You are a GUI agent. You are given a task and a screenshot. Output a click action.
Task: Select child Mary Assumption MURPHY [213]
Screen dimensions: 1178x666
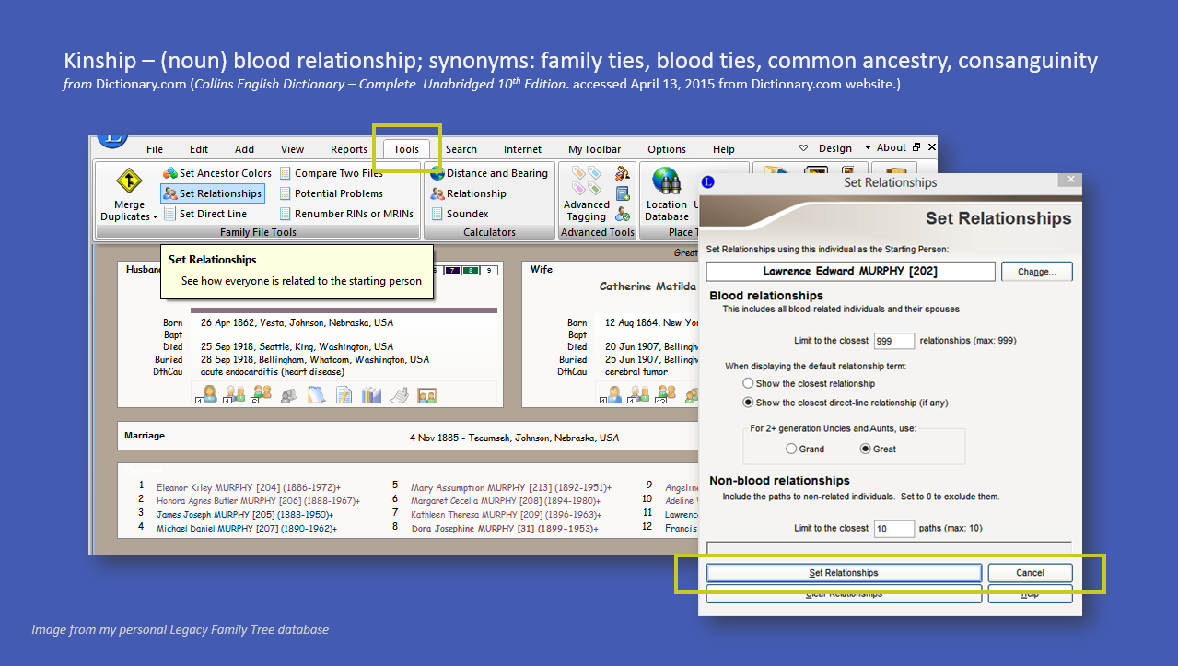[511, 487]
